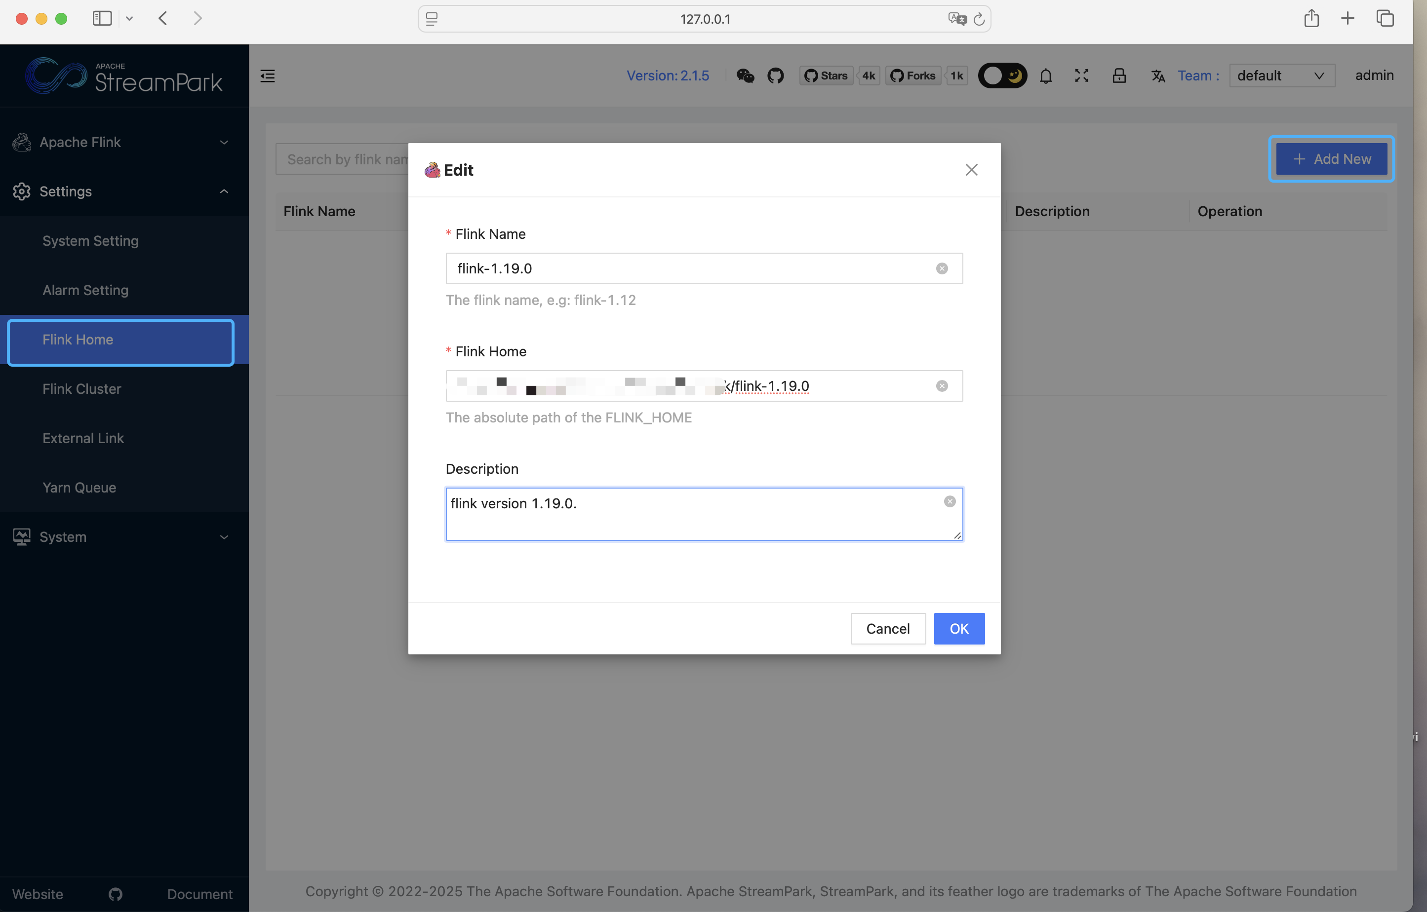Open the GitHub icon in top bar
The height and width of the screenshot is (912, 1427).
coord(775,76)
